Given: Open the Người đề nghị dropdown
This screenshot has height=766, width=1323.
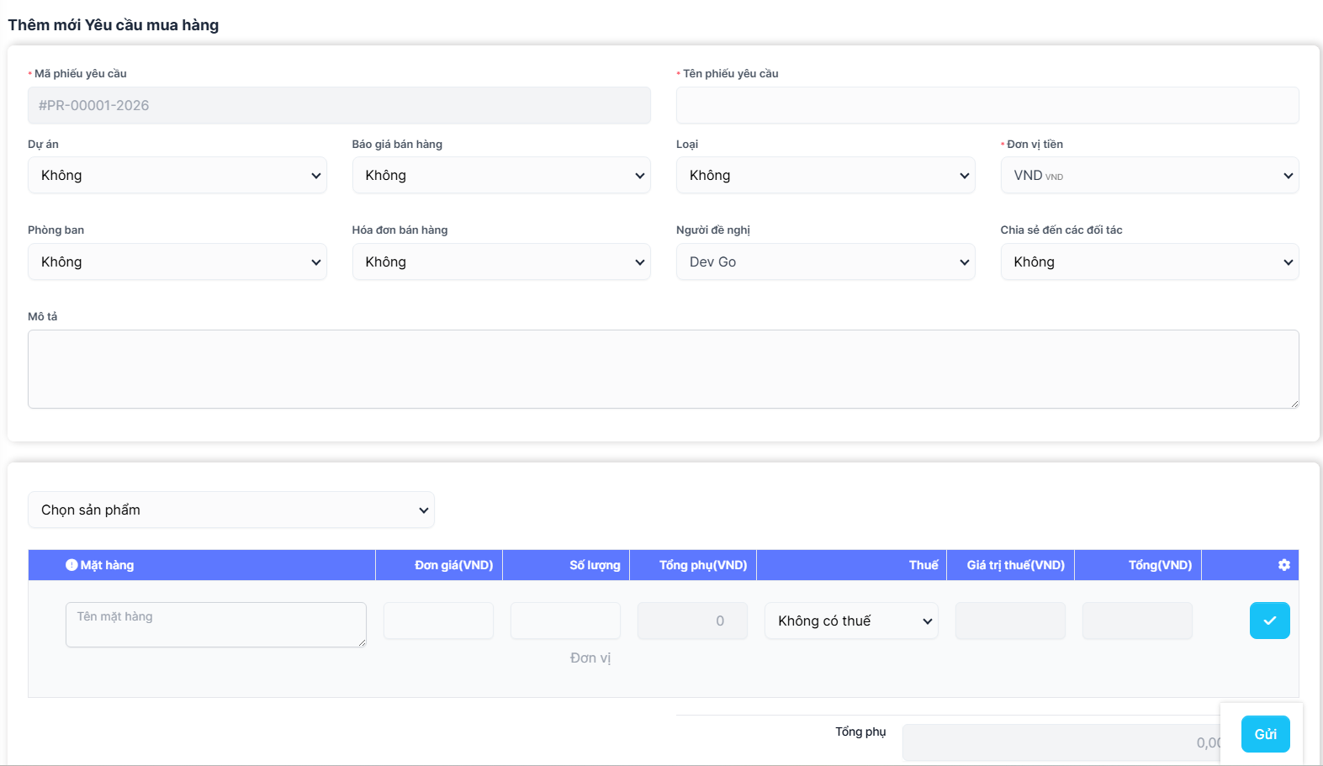Looking at the screenshot, I should [825, 262].
